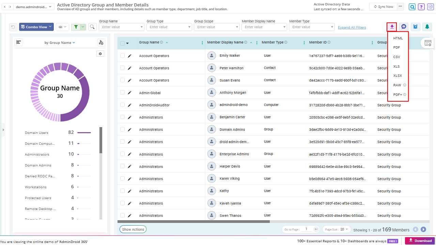Open the 'by Group Name' chart dropdown

[60, 43]
